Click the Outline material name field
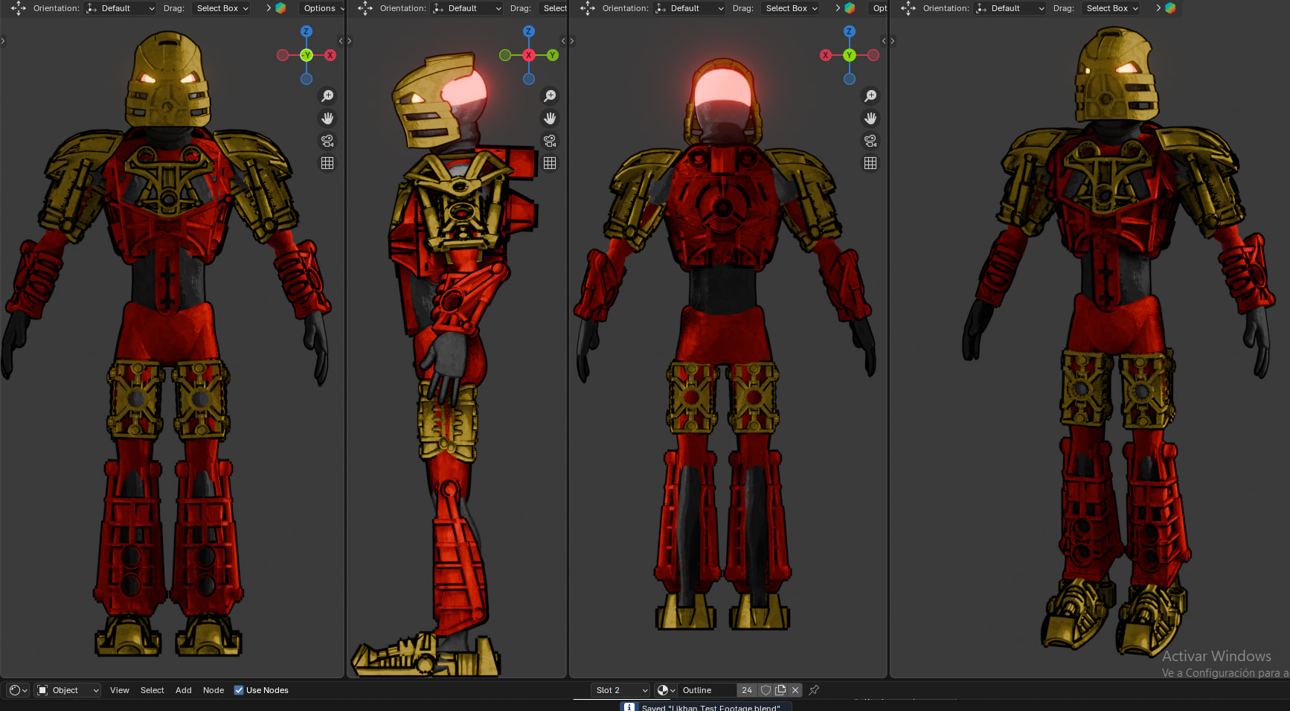Screen dimensions: 1290x711 pyautogui.click(x=707, y=690)
